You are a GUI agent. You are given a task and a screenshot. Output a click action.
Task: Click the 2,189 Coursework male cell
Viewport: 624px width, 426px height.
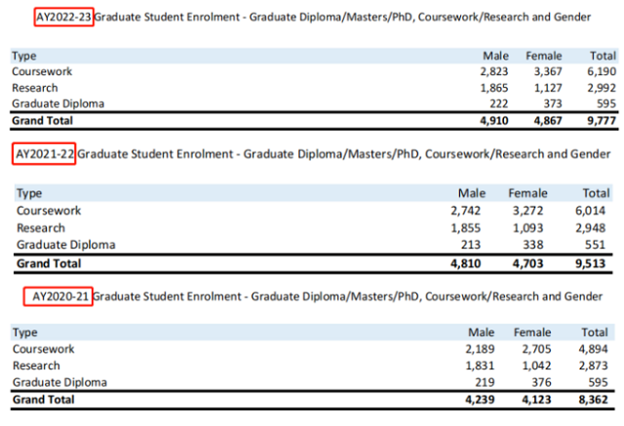(480, 349)
